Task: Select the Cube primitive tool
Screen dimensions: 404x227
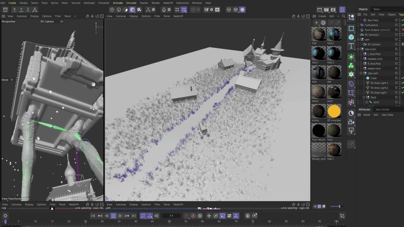Action: coord(351,37)
